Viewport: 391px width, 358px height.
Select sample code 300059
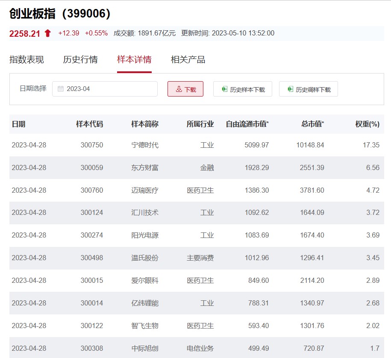coord(92,168)
